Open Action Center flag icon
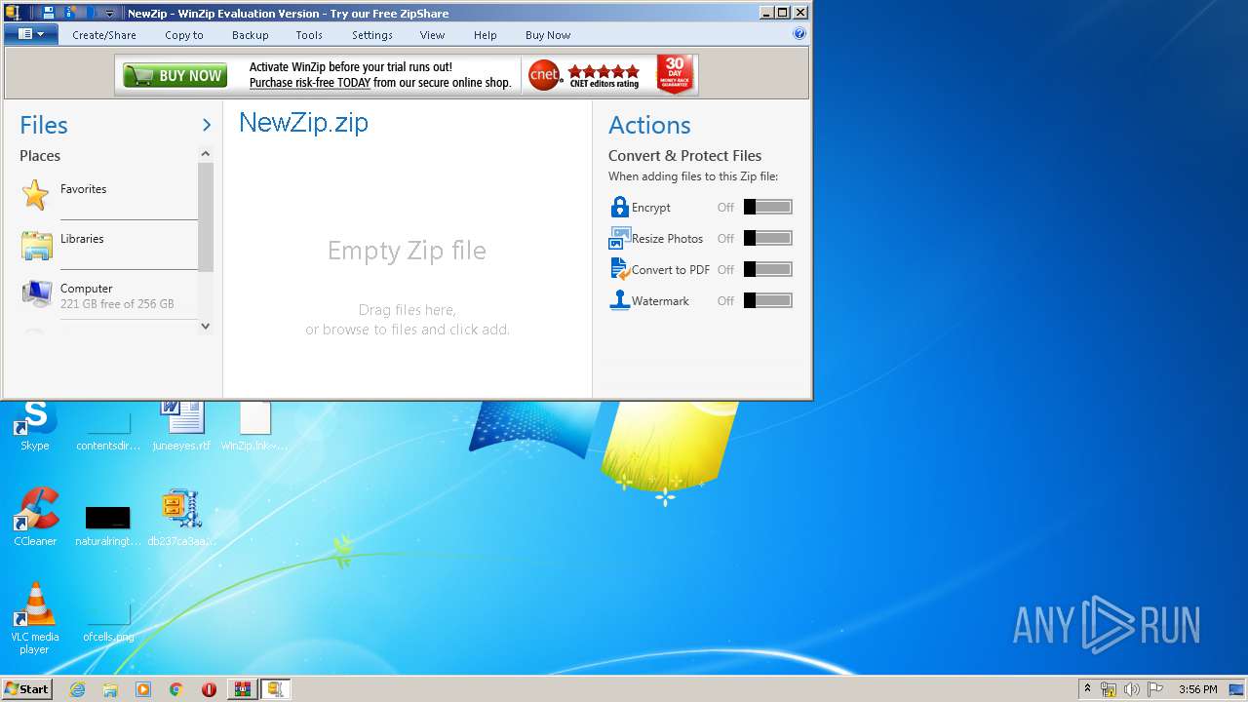The height and width of the screenshot is (702, 1248). point(1154,689)
